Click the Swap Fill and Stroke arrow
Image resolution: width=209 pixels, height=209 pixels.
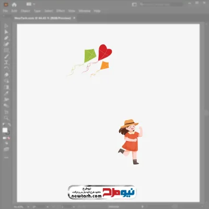tap(9, 124)
